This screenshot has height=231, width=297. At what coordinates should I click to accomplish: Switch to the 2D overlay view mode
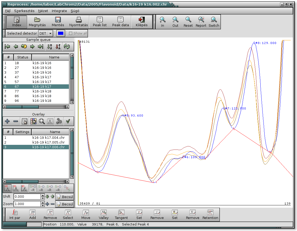pos(16,188)
